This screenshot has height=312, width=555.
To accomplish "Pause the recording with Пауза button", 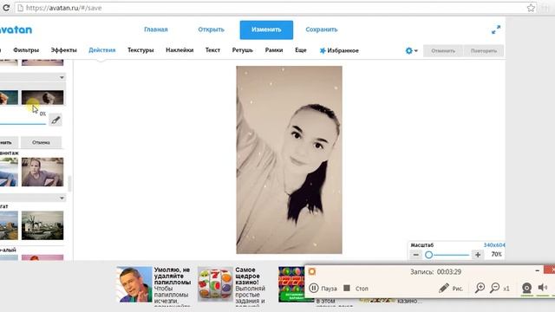I will click(x=323, y=289).
